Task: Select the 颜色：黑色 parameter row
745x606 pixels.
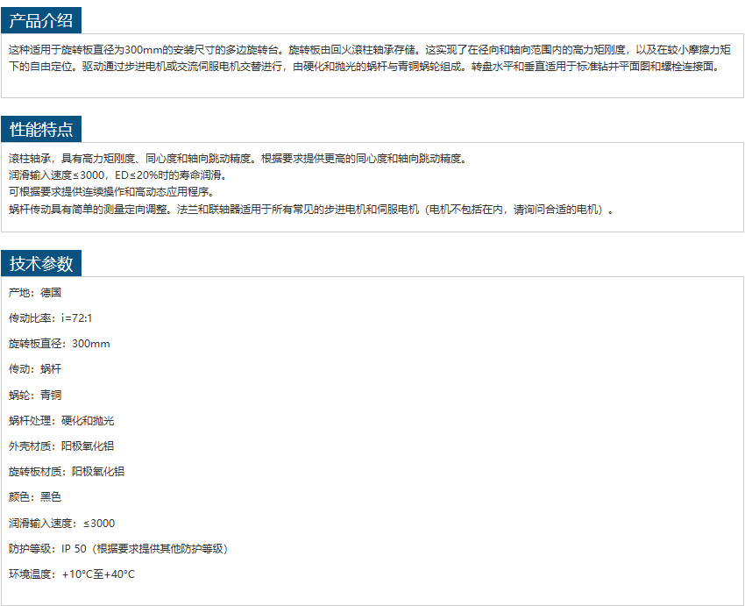Action: 35,497
